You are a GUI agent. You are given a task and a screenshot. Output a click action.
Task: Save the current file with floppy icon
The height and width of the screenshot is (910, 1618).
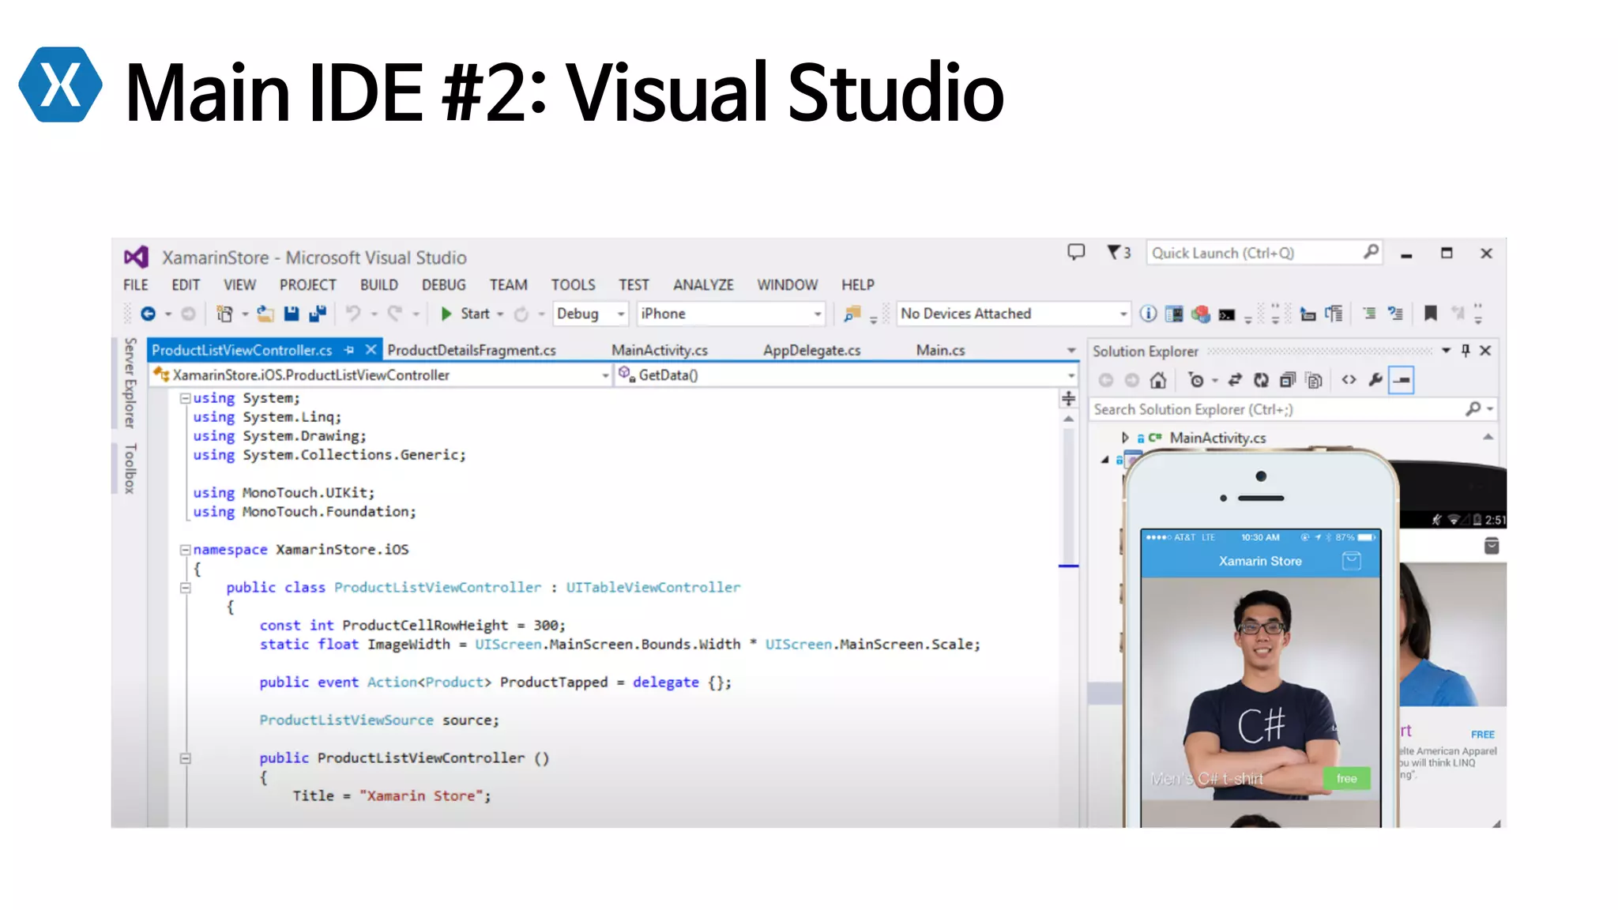[x=292, y=314]
